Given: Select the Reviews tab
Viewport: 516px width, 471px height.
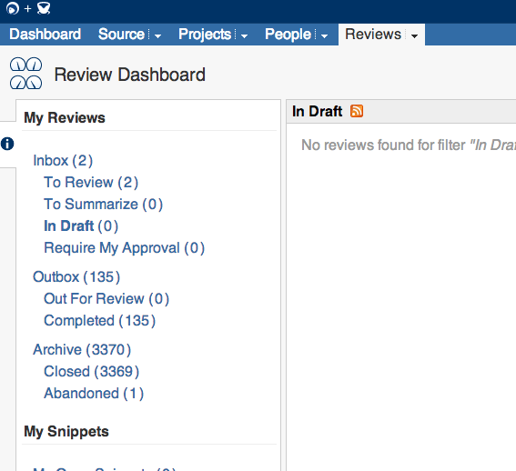Looking at the screenshot, I should point(373,35).
